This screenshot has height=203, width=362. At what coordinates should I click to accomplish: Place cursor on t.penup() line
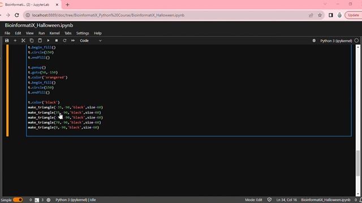(37, 68)
